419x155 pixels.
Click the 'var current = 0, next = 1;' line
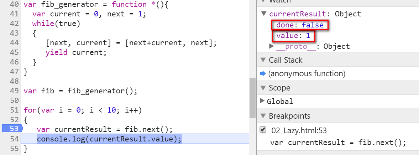coord(89,14)
